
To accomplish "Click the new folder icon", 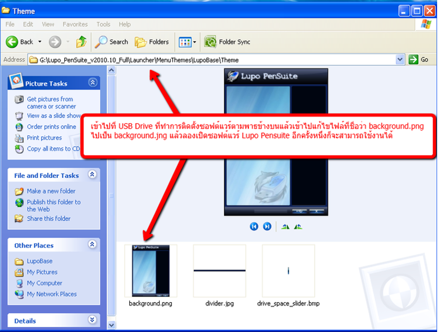I will 19,191.
